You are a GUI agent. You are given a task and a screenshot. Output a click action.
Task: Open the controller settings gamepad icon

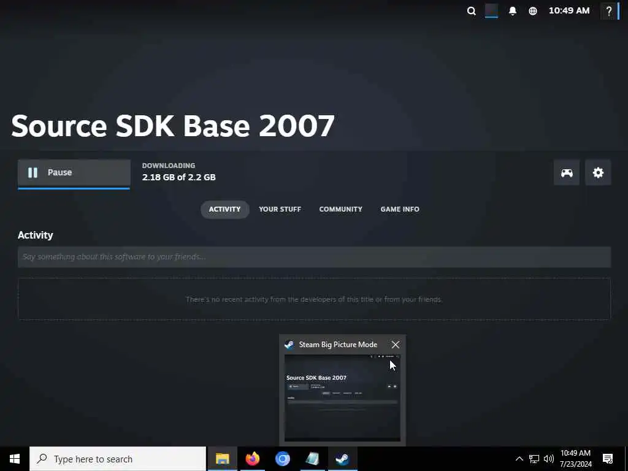click(x=566, y=172)
